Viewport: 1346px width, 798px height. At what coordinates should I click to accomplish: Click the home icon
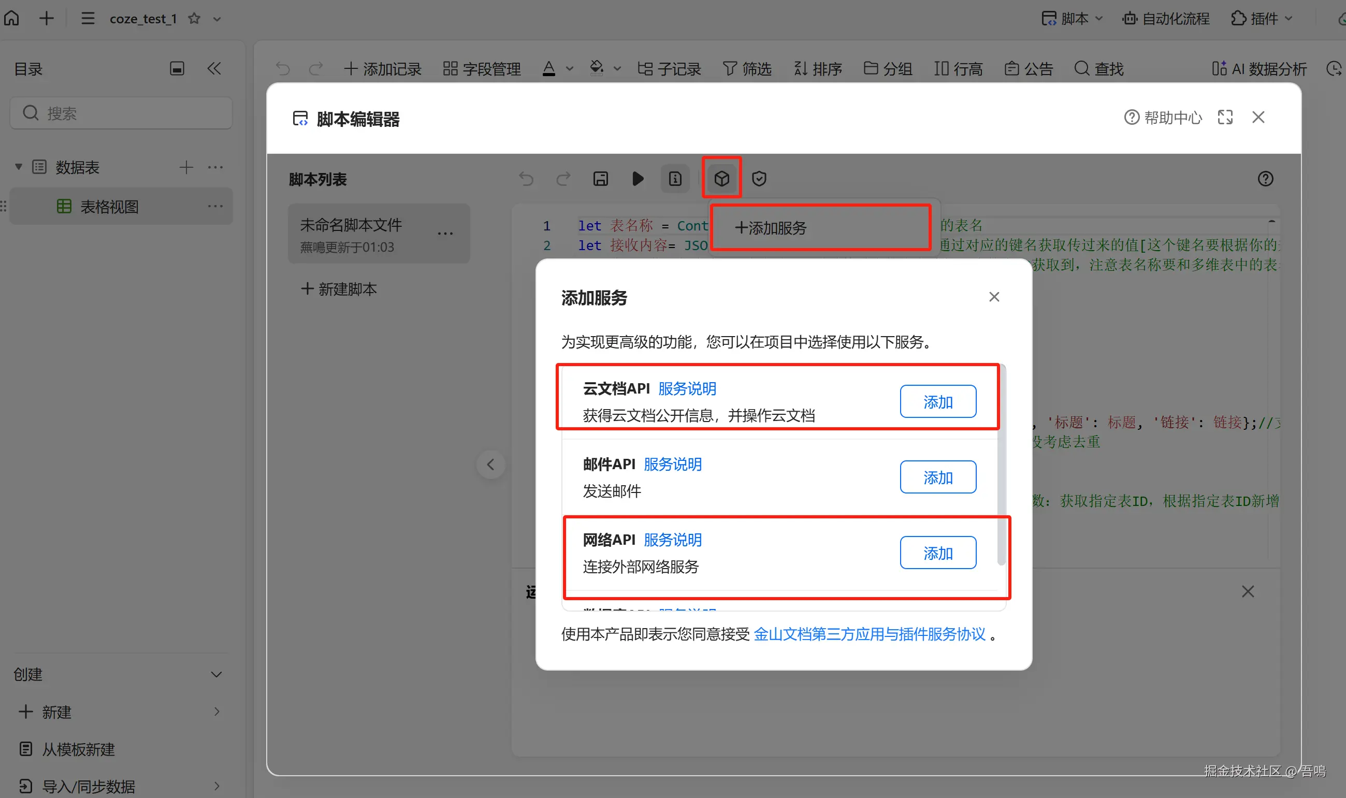tap(12, 18)
